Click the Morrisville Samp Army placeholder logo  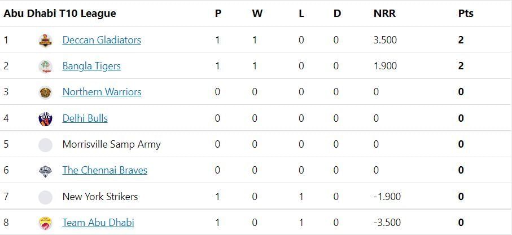(x=45, y=144)
